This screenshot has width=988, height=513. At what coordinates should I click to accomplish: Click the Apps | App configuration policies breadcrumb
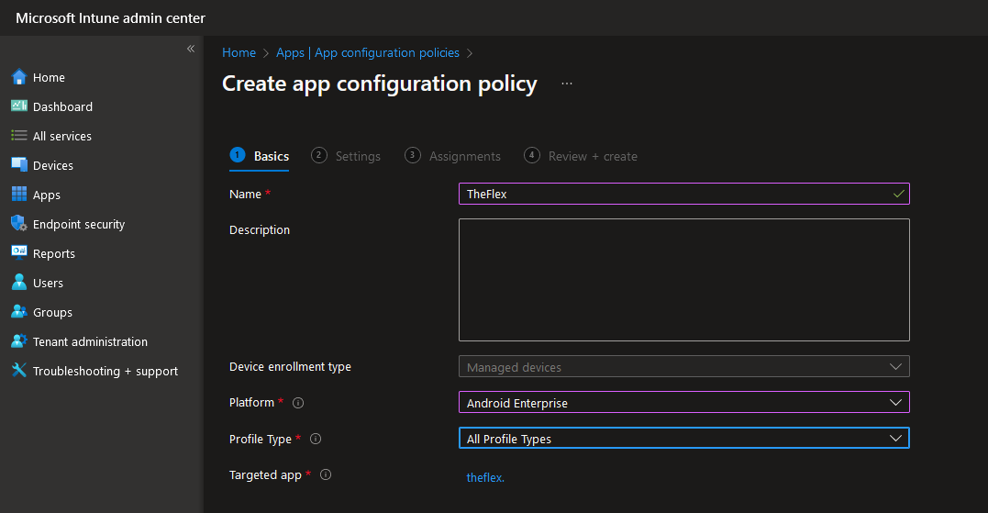pyautogui.click(x=367, y=53)
